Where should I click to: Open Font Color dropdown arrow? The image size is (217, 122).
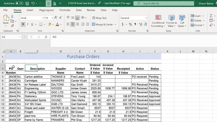[61, 24]
